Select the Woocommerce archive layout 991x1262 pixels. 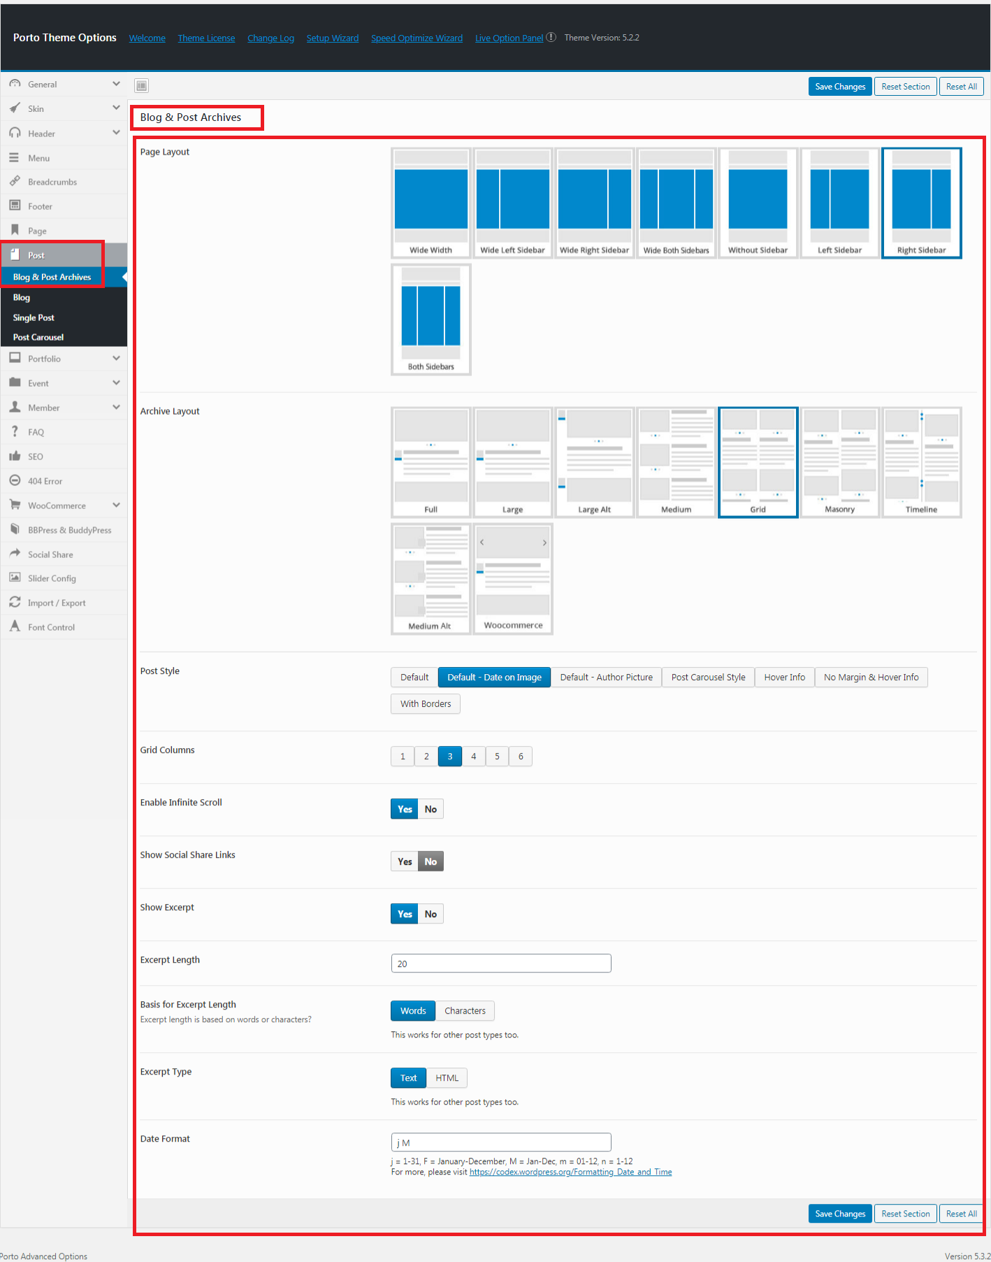coord(513,579)
